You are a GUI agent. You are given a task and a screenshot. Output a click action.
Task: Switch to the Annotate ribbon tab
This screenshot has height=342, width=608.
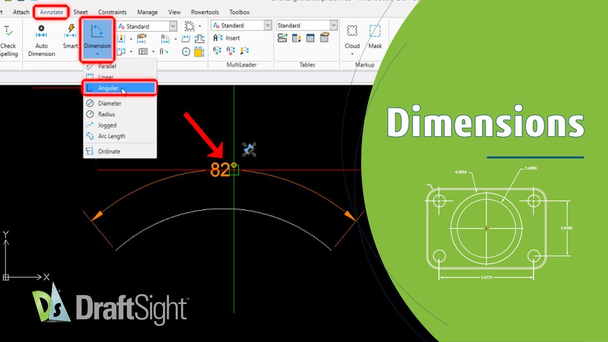coord(52,12)
